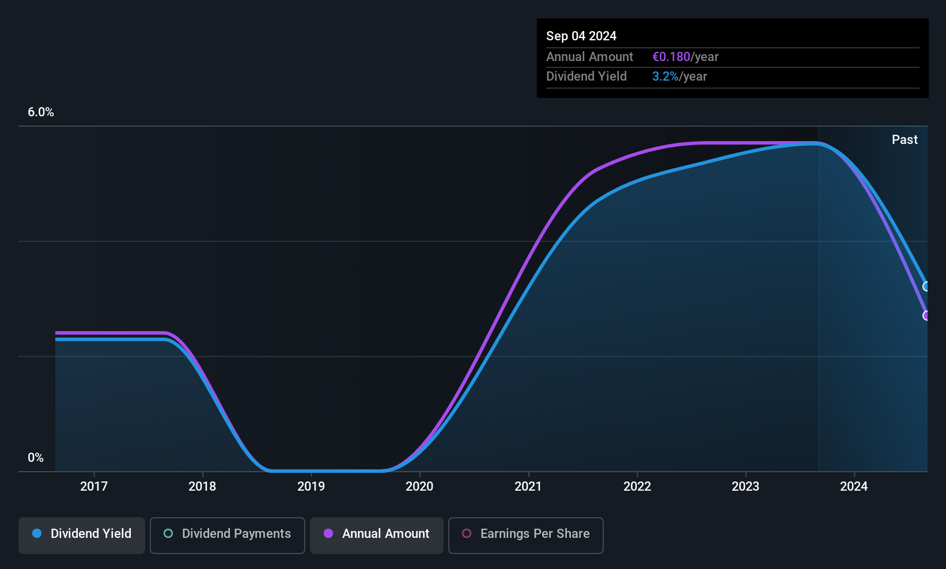Click the teal ring icon beside Dividend Payments
This screenshot has width=946, height=569.
pyautogui.click(x=168, y=533)
